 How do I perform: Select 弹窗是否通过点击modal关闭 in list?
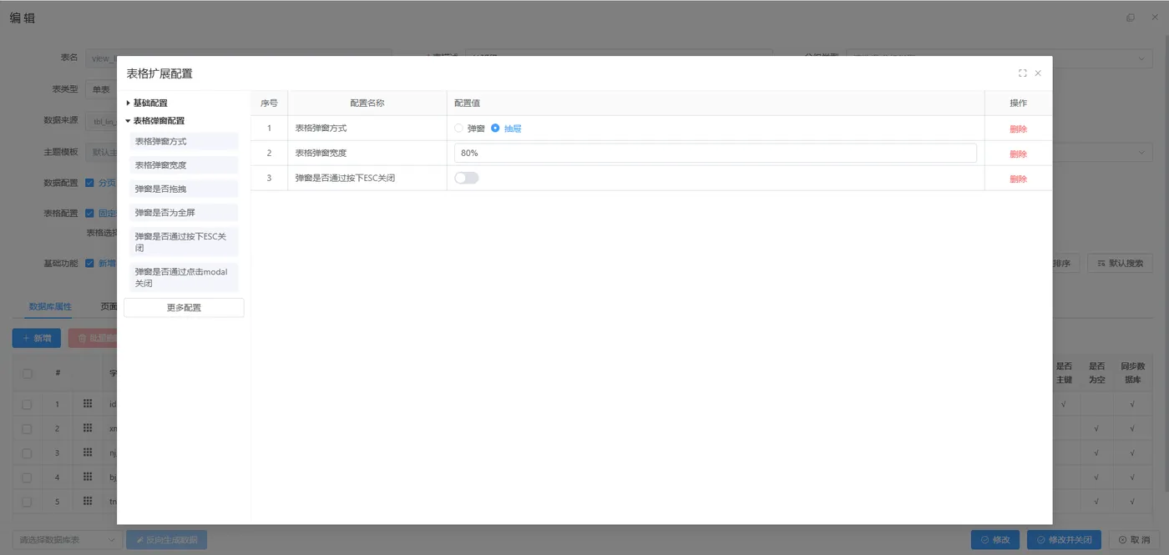(x=184, y=277)
